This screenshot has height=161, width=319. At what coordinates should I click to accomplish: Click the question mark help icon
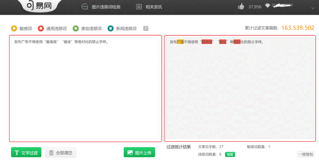pos(146,28)
